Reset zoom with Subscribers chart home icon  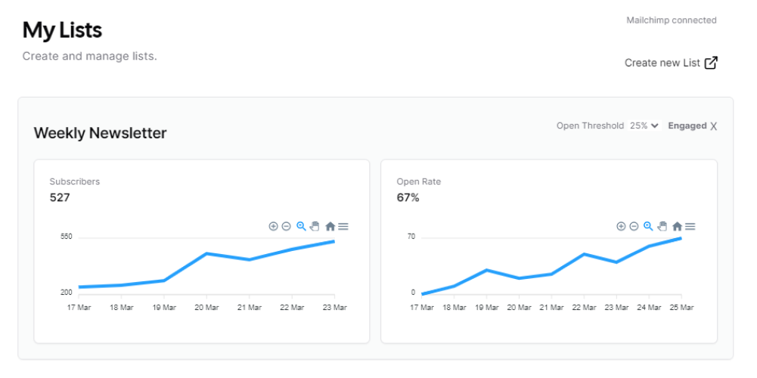[x=330, y=226]
